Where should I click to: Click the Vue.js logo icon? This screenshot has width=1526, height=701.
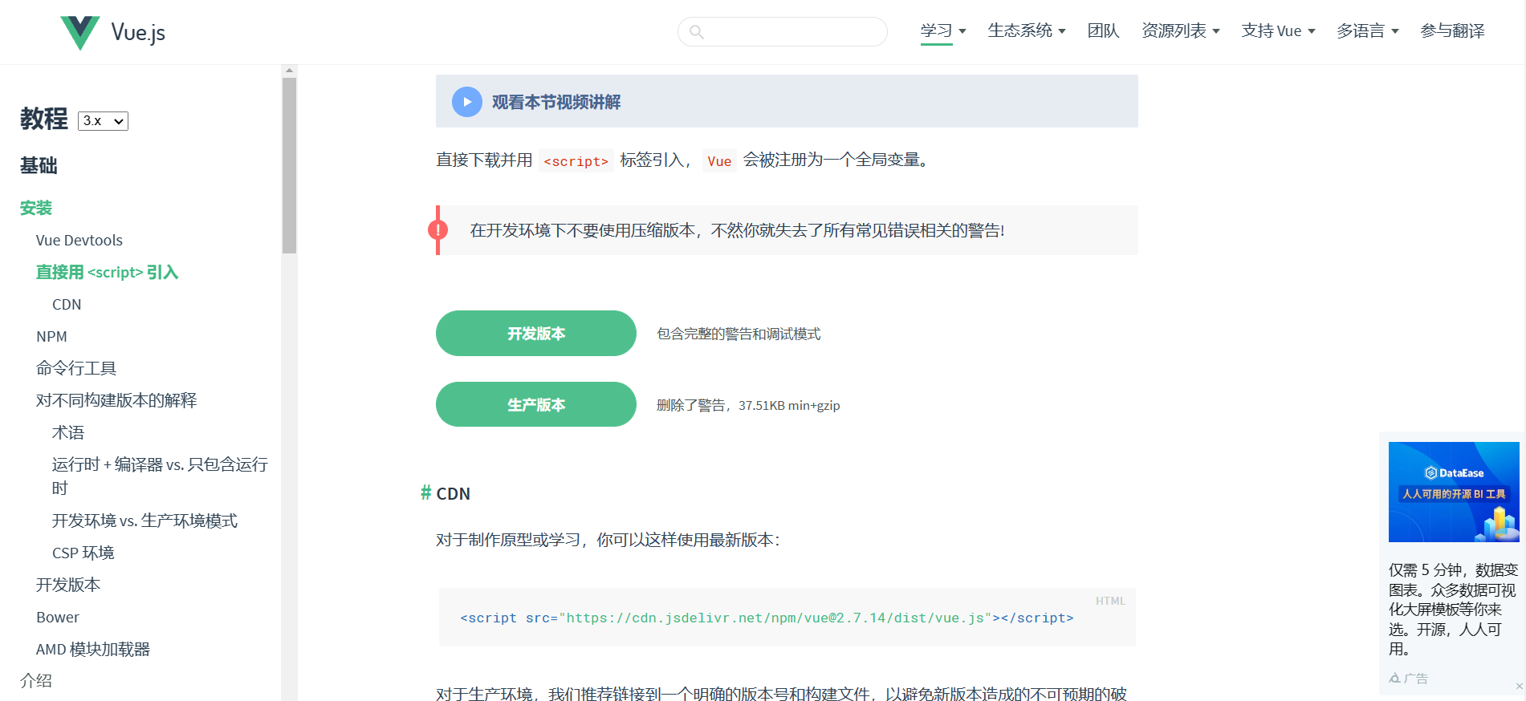tap(80, 32)
